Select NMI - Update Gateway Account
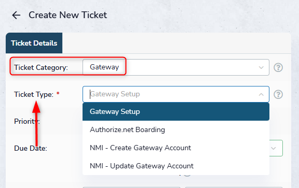The image size is (299, 188). point(176,166)
